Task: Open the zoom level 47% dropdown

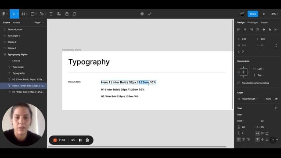Action: pyautogui.click(x=274, y=14)
